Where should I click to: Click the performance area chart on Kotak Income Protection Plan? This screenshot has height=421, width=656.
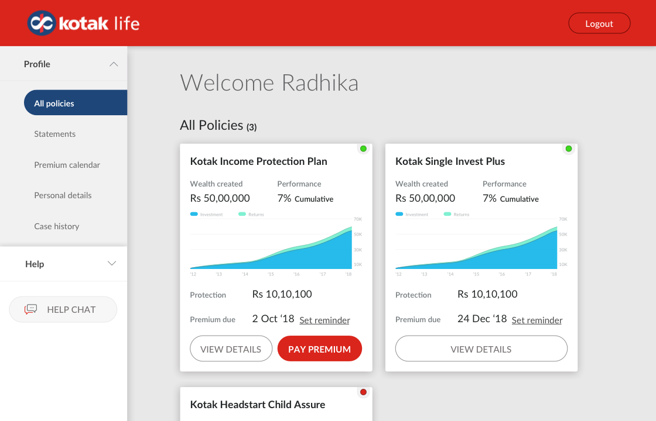[x=275, y=249]
